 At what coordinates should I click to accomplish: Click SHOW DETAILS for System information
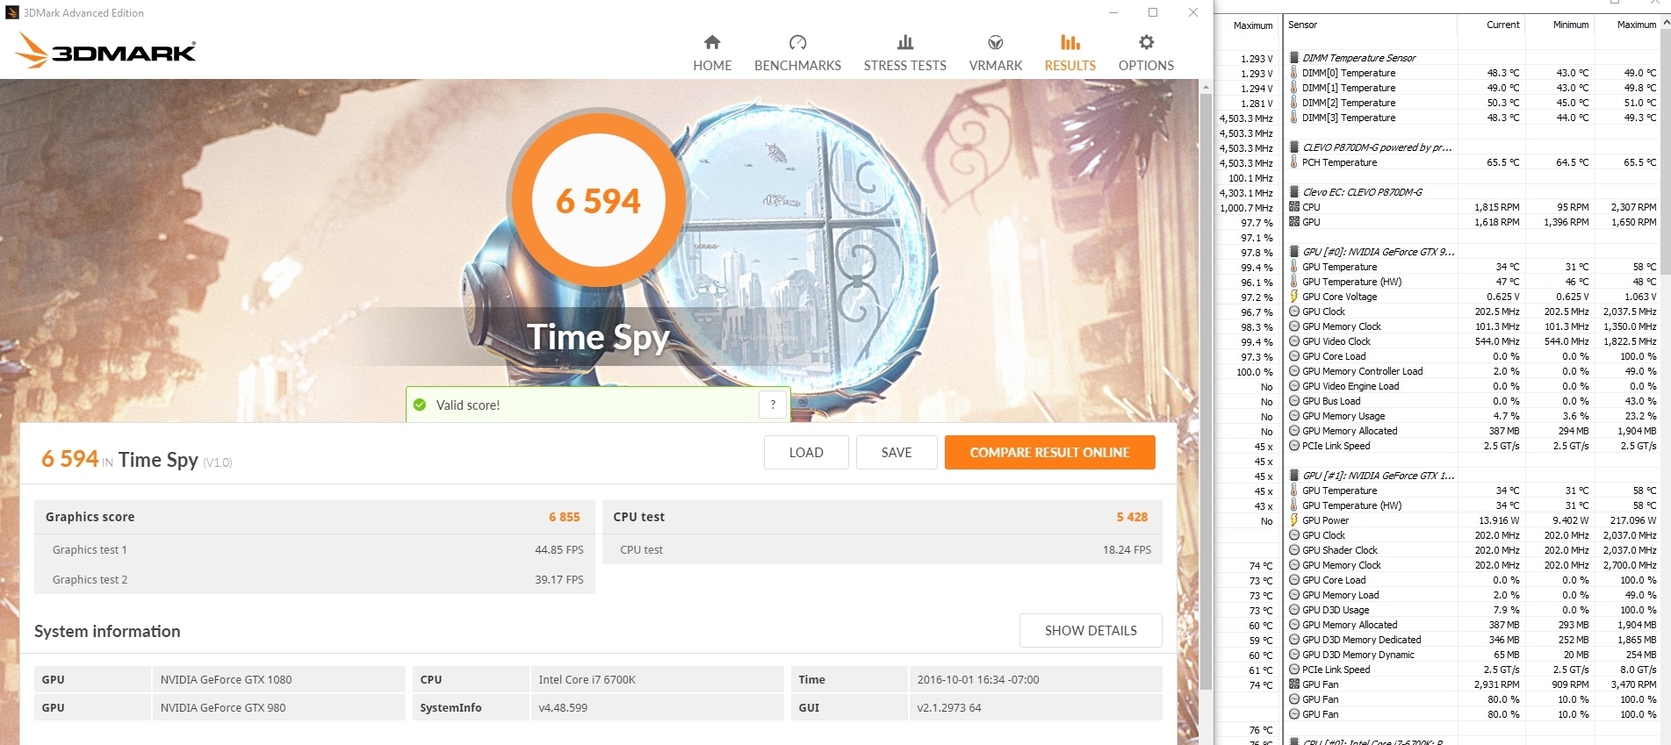click(x=1091, y=630)
